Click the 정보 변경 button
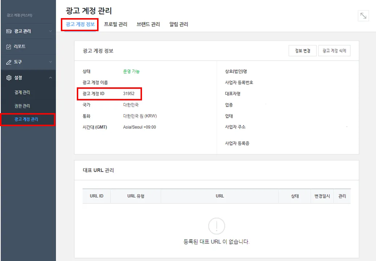The height and width of the screenshot is (261, 376). 302,51
